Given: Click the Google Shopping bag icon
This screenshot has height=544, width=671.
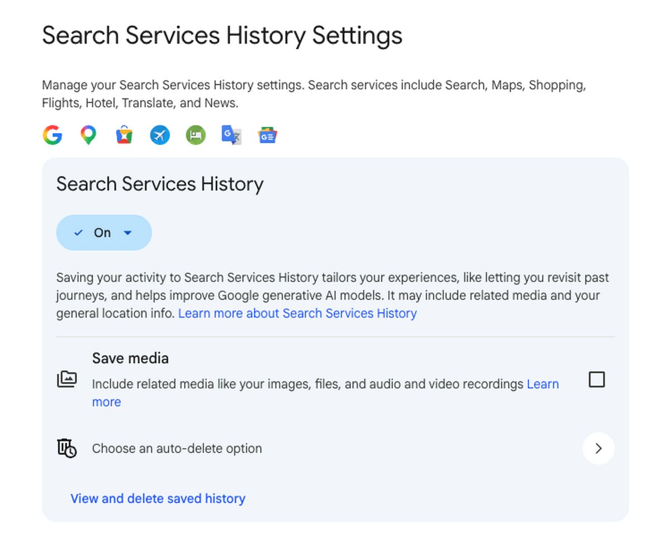Looking at the screenshot, I should tap(124, 135).
